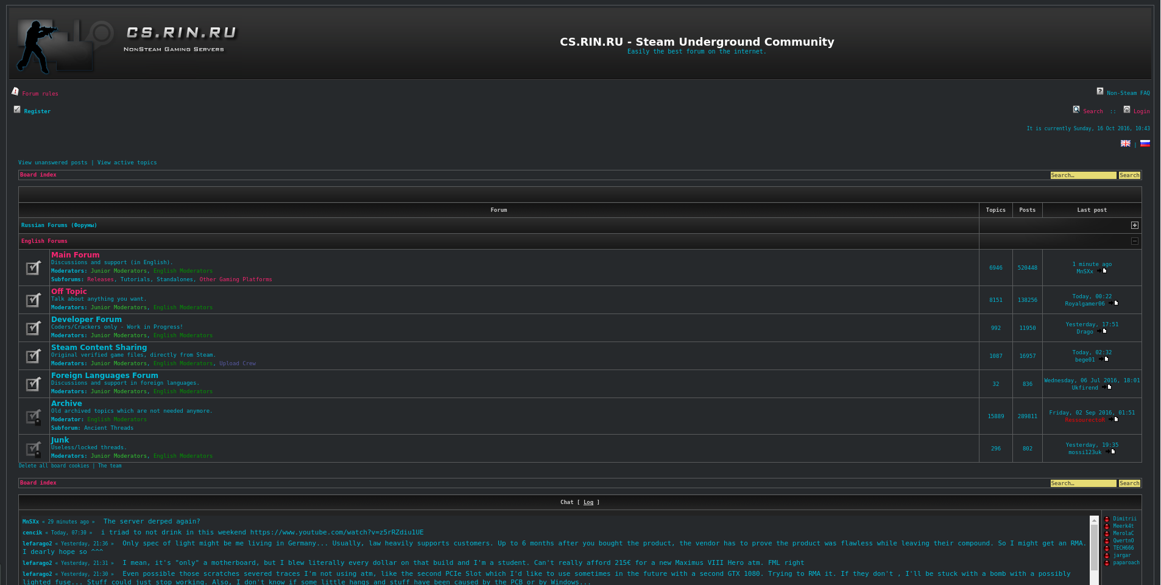Click status icon next to Meerk4t in chat

tap(1107, 527)
